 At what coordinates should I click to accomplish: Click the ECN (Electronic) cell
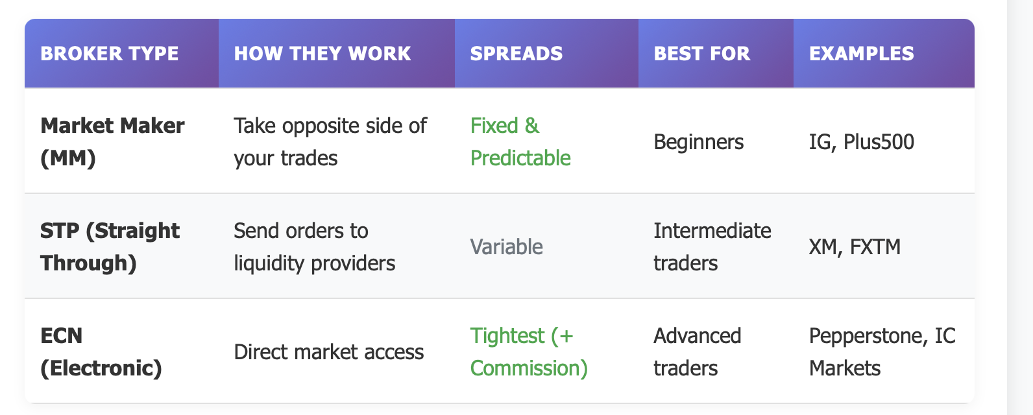point(101,351)
